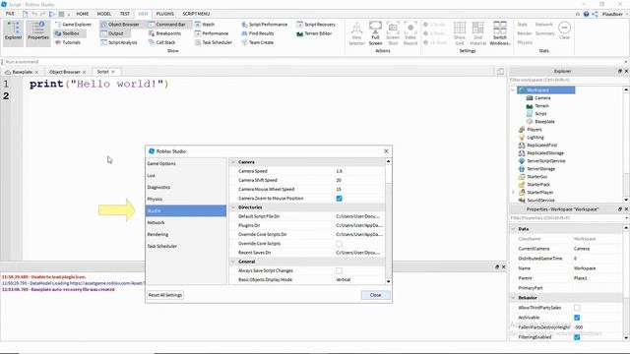Switch to the SCRIPT MENU tab
Image resolution: width=630 pixels, height=354 pixels.
coord(196,14)
